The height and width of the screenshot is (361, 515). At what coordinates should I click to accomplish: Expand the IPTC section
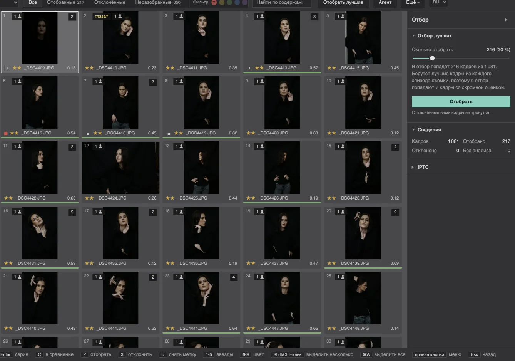413,167
